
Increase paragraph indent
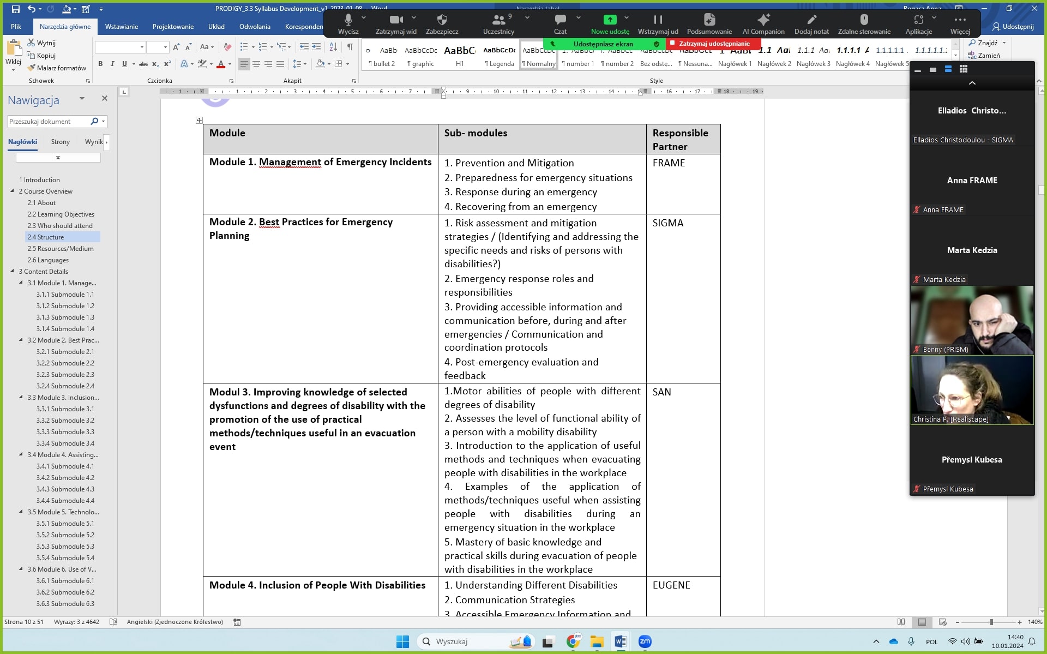click(316, 47)
